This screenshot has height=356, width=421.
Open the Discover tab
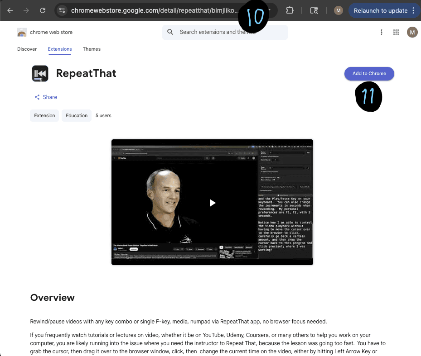(x=27, y=49)
